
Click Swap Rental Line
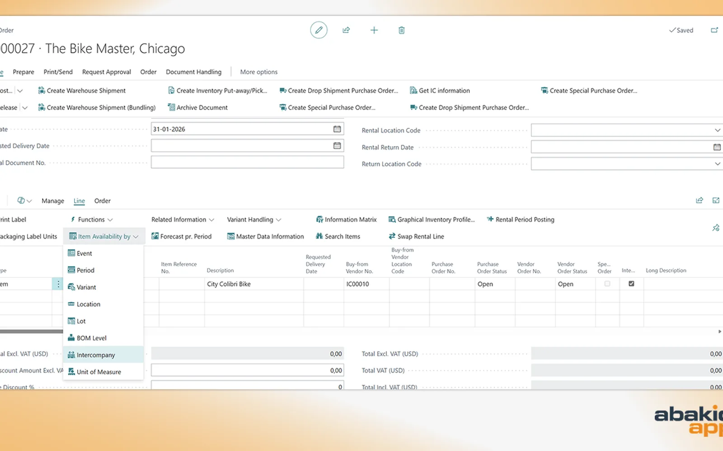point(416,236)
